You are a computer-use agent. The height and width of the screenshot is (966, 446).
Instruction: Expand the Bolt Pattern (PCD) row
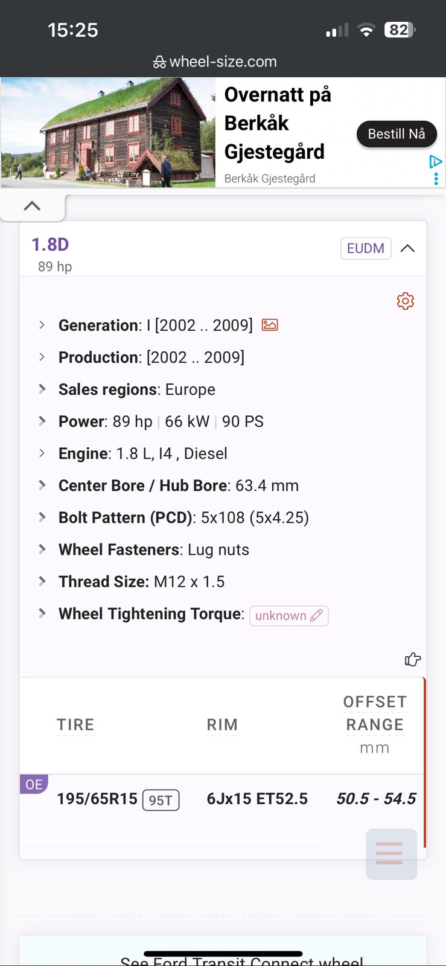42,517
